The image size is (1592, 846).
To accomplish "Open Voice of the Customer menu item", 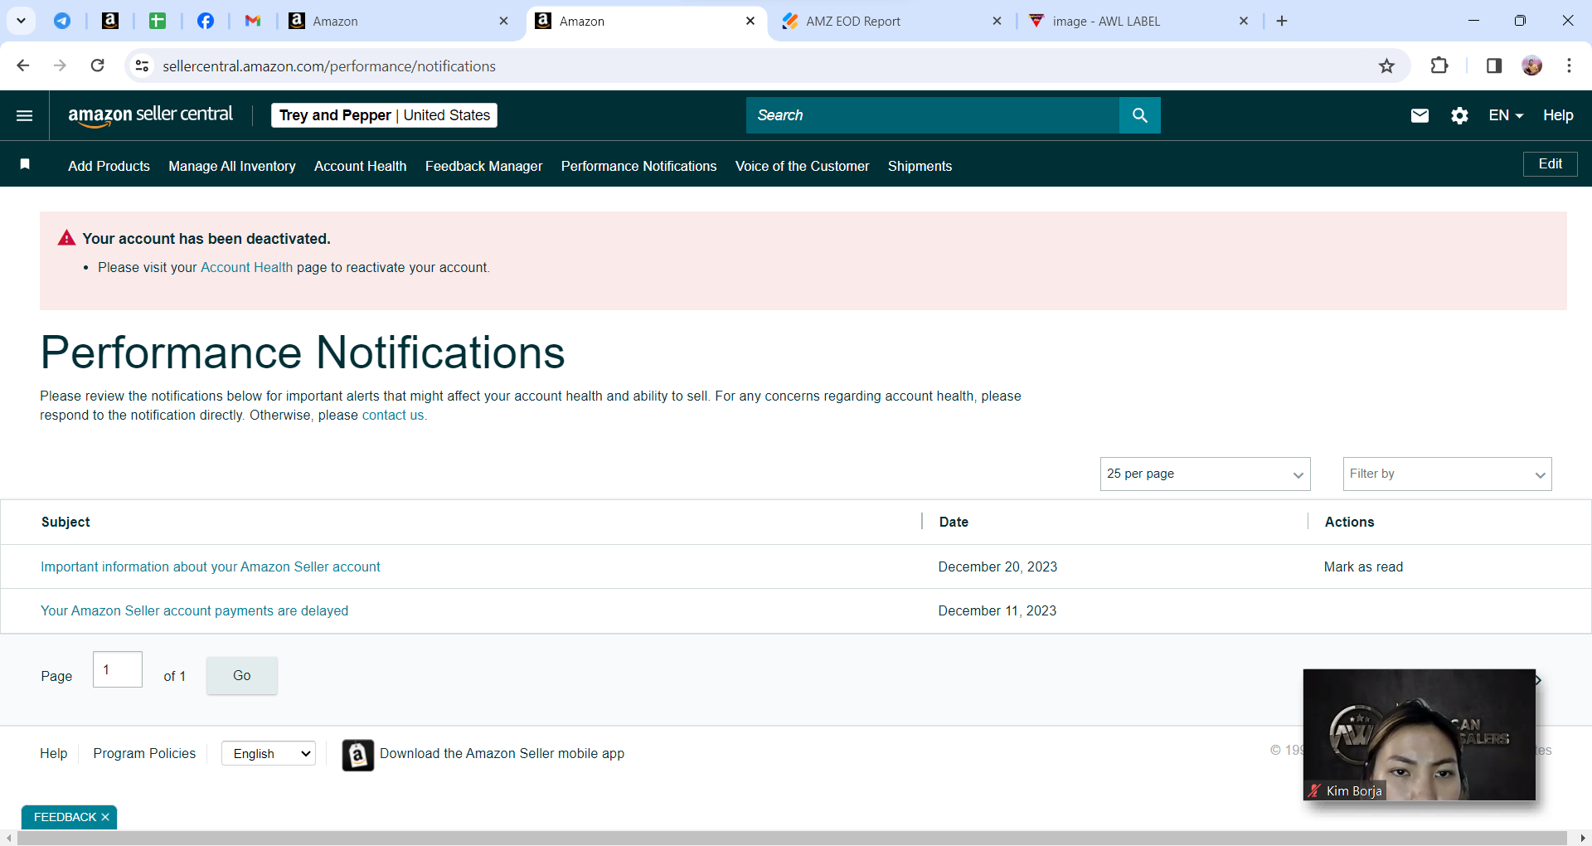I will coord(803,166).
